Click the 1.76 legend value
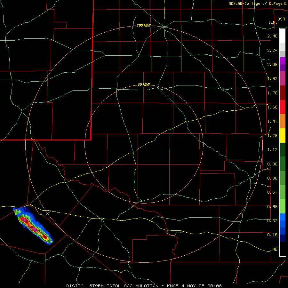 pos(272,93)
